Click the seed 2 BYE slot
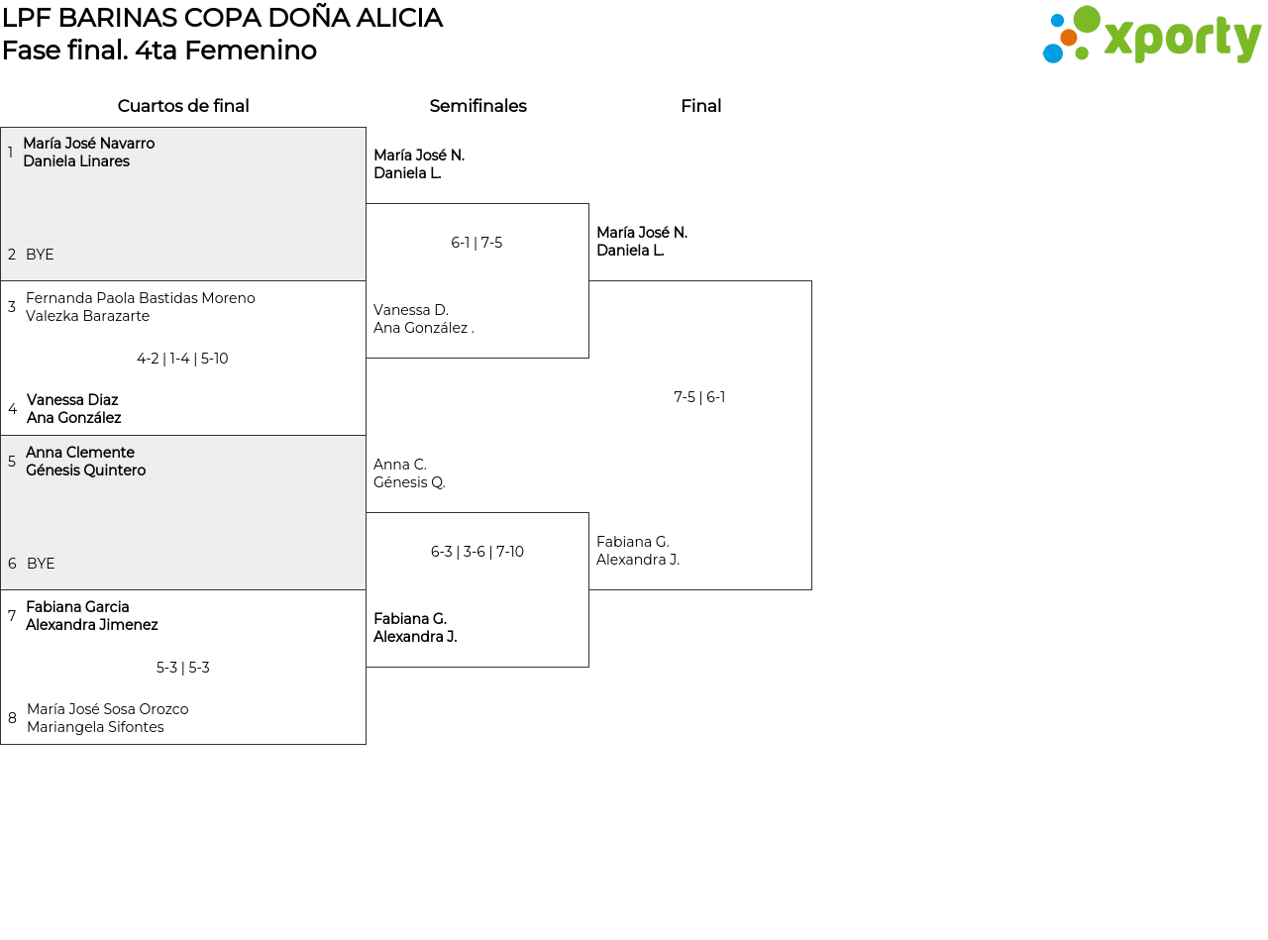The height and width of the screenshot is (940, 1268). click(40, 255)
